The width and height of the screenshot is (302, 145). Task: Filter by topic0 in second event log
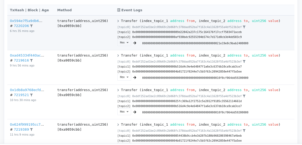click(244, 62)
